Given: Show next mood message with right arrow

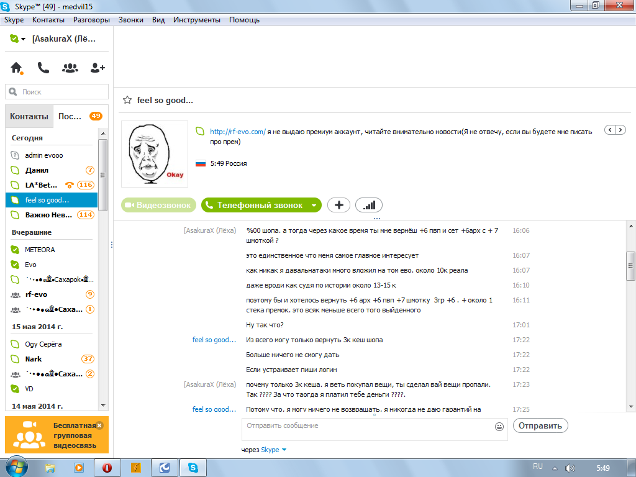Looking at the screenshot, I should click(x=620, y=130).
